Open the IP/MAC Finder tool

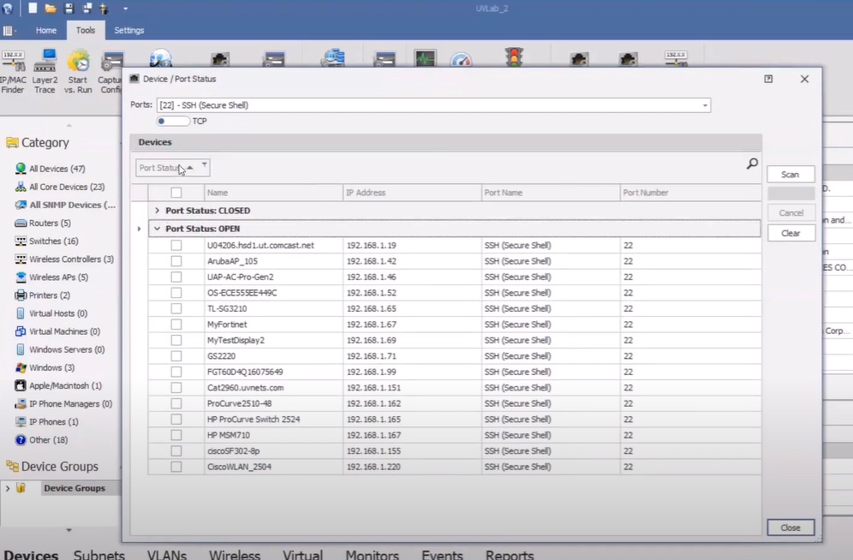point(13,71)
